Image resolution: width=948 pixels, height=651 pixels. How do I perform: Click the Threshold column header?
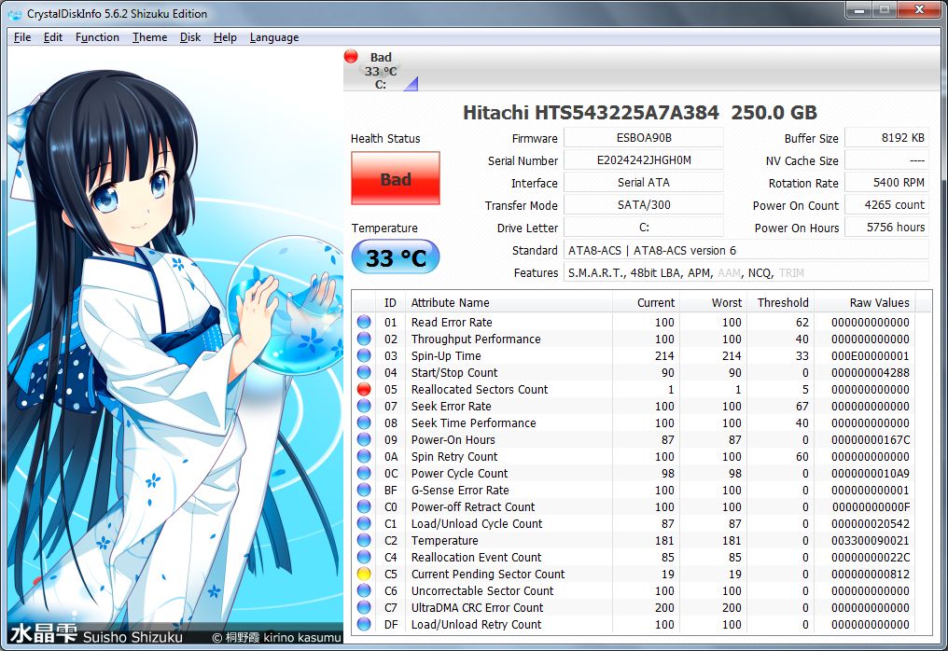(780, 303)
